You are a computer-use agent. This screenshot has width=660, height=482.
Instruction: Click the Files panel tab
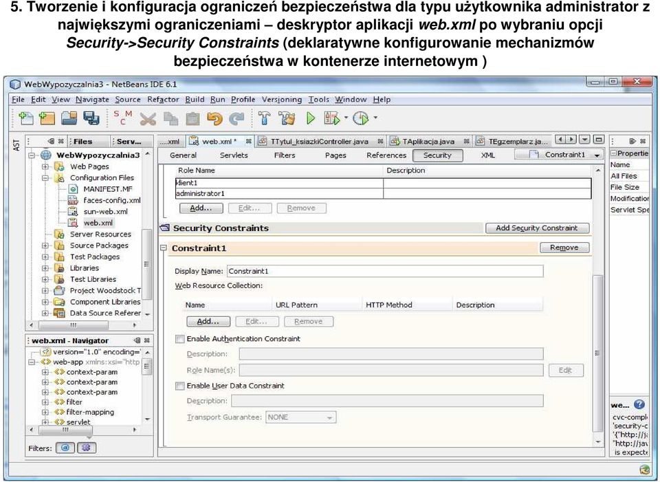point(82,142)
